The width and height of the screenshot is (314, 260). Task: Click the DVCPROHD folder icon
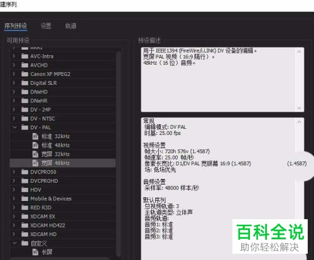24,181
